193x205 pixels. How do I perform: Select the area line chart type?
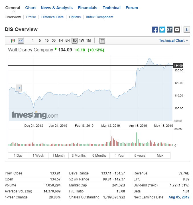pos(21,41)
